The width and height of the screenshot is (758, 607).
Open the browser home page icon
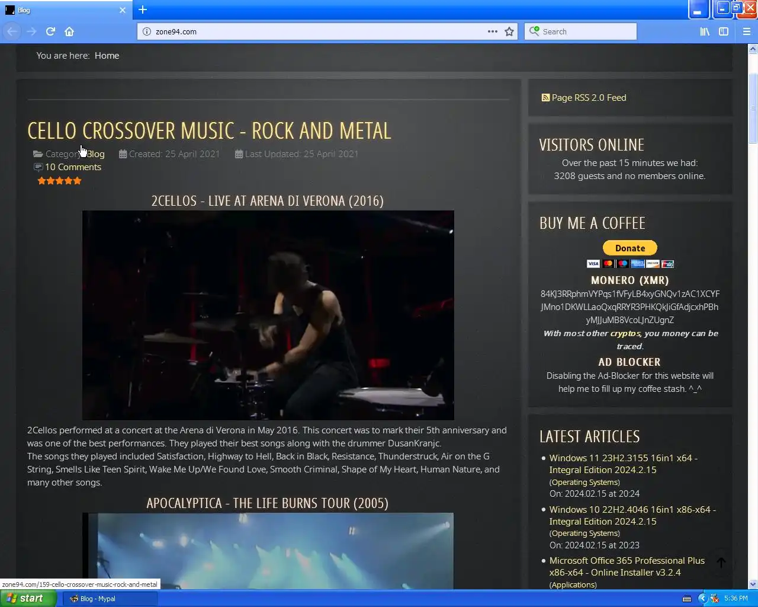click(69, 31)
